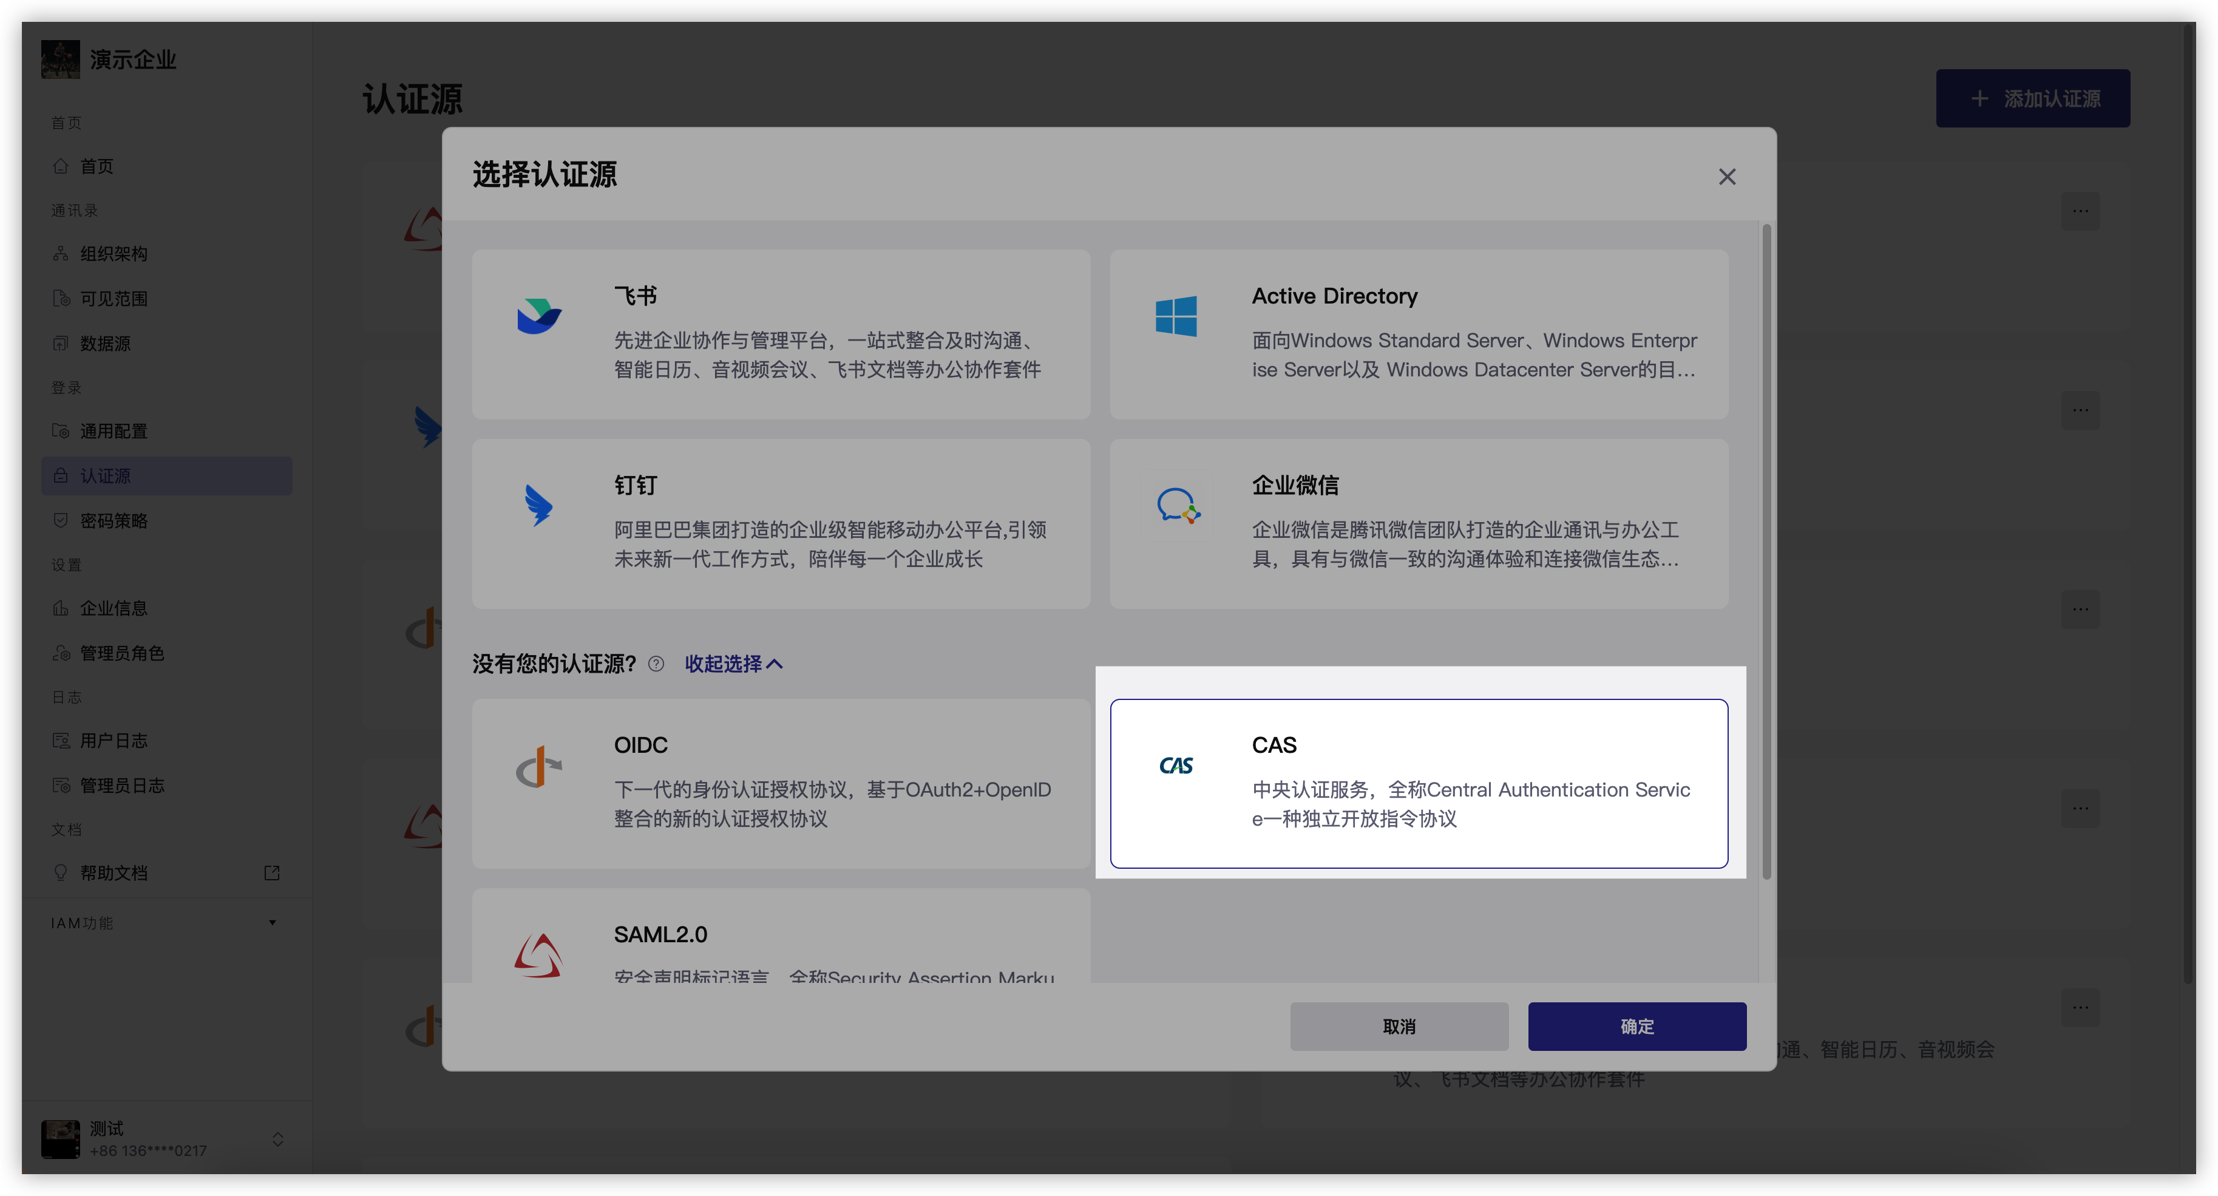Click the 首页 home icon in the sidebar
This screenshot has width=2218, height=1196.
(x=60, y=166)
